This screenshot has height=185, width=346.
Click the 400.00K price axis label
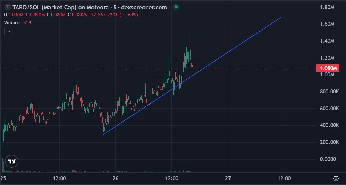[x=329, y=125]
